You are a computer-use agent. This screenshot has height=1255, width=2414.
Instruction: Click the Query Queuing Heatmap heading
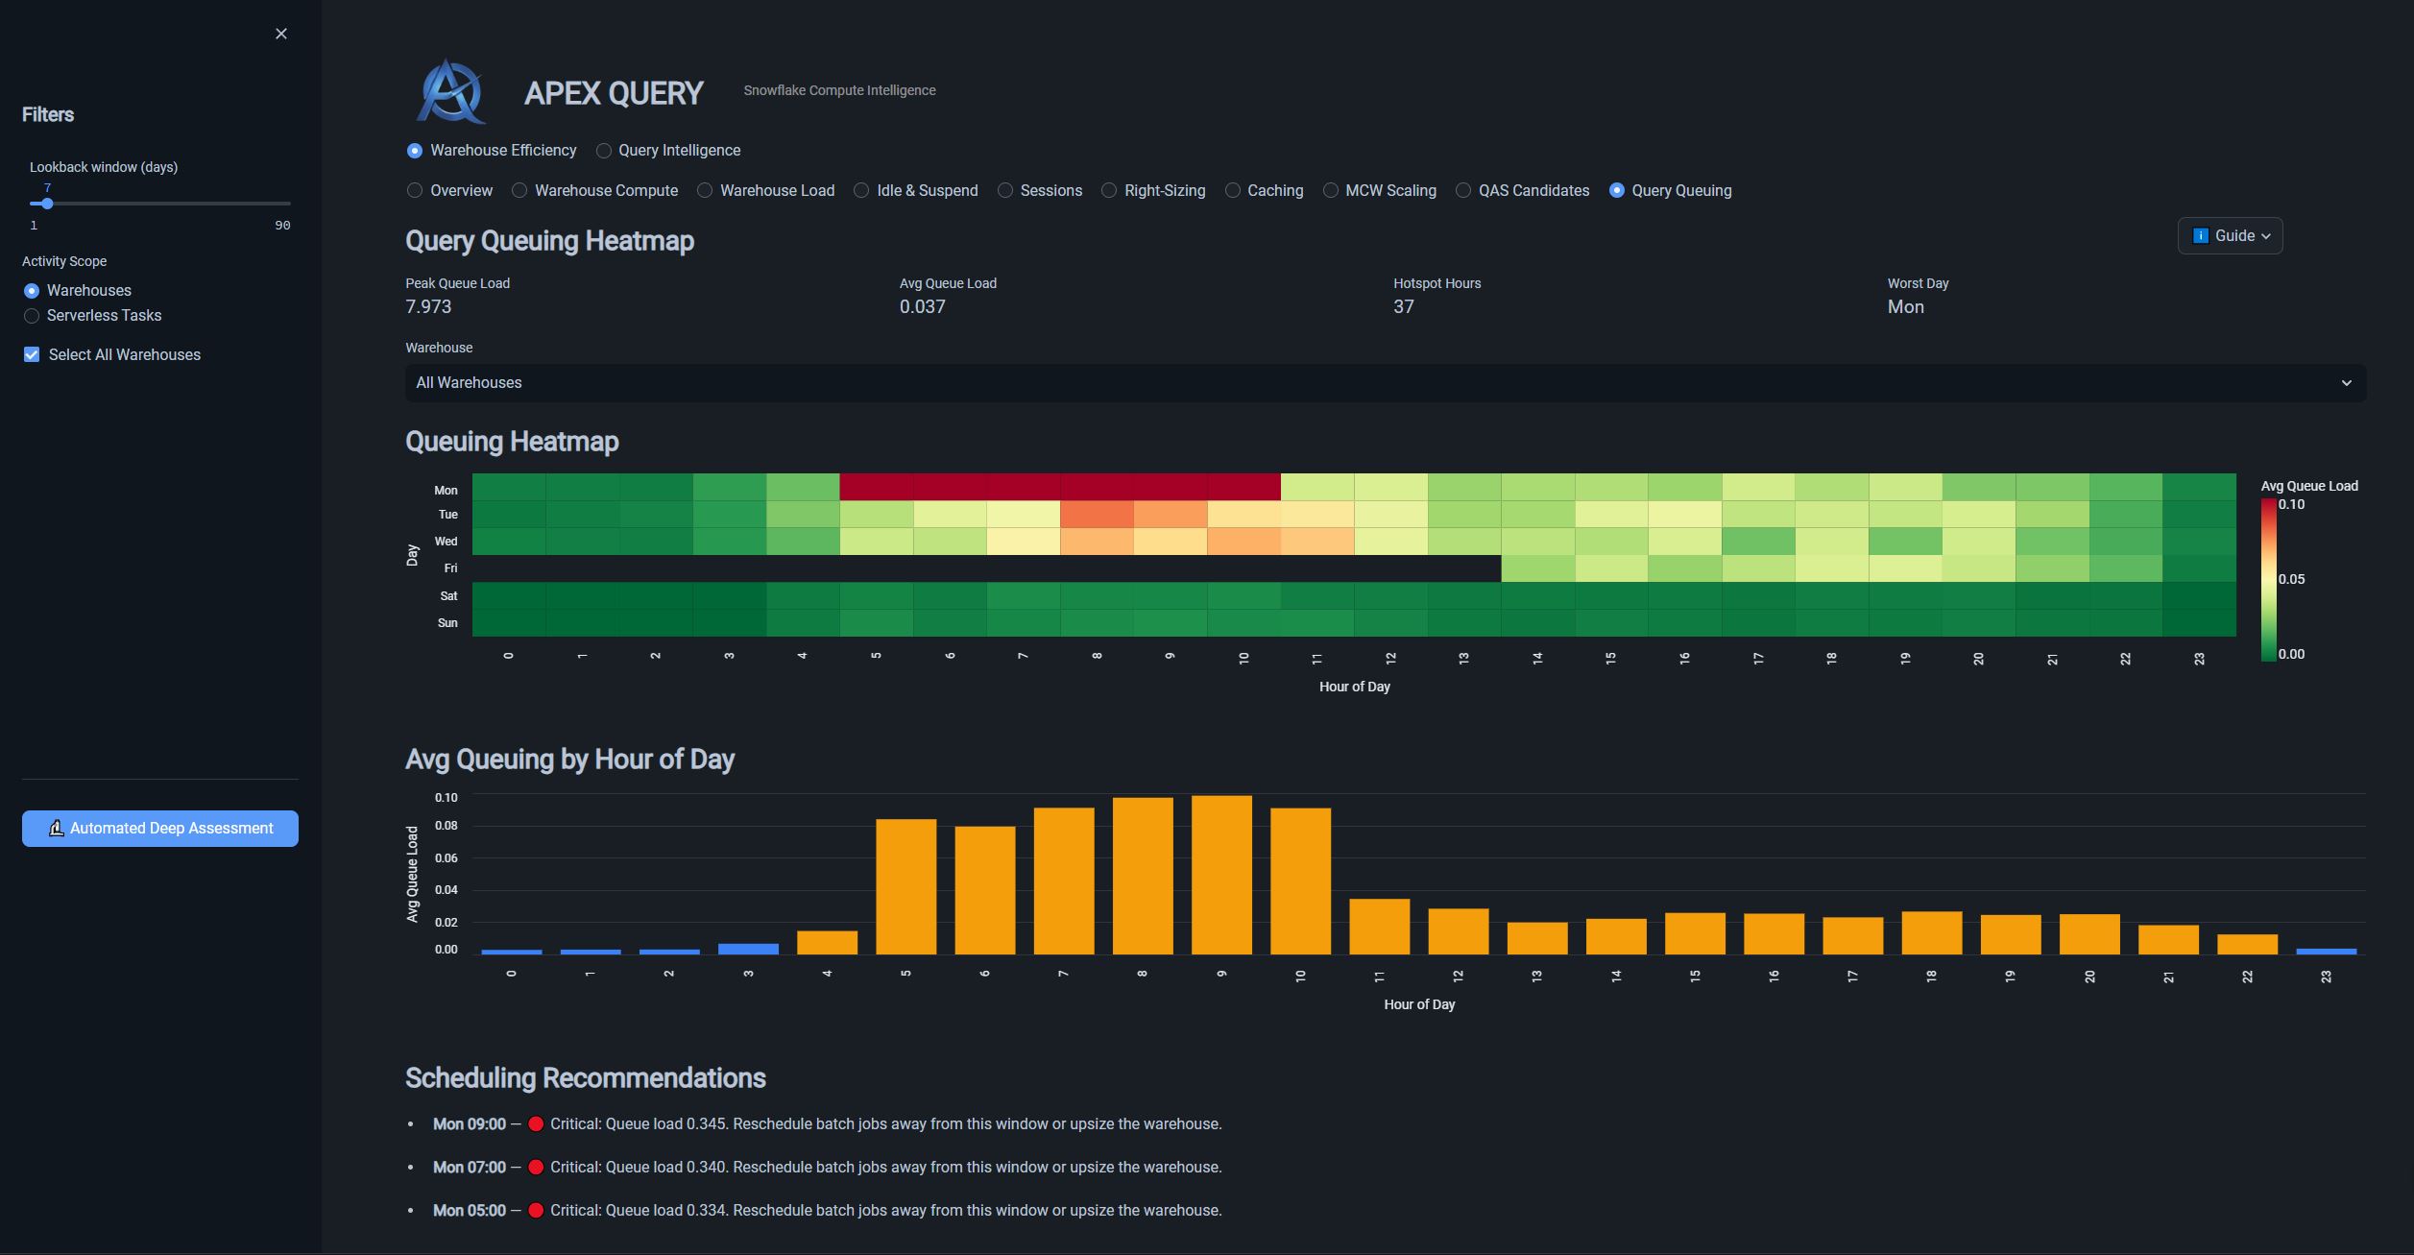(549, 241)
